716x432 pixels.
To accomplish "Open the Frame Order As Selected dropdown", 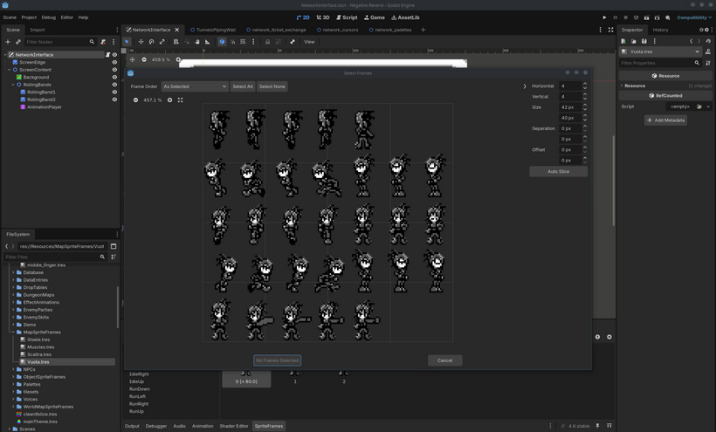I will 195,86.
